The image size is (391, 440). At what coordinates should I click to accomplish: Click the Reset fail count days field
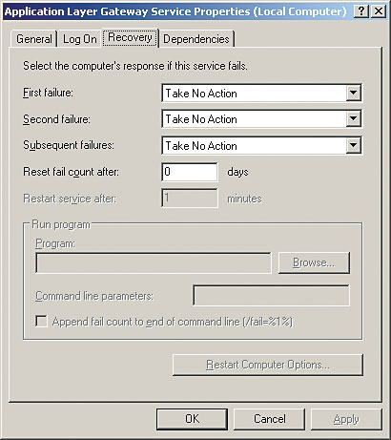(190, 172)
